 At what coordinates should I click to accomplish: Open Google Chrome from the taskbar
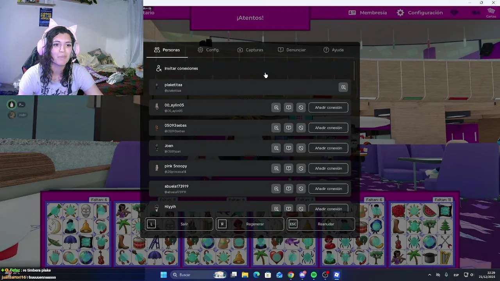pos(291,275)
